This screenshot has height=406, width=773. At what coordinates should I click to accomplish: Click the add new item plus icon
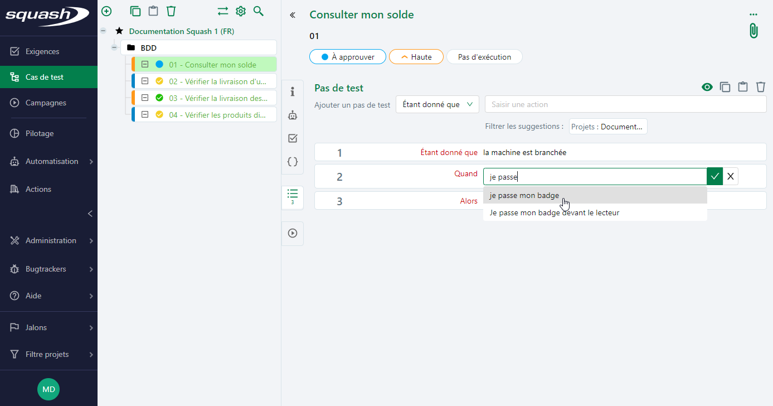(x=106, y=11)
